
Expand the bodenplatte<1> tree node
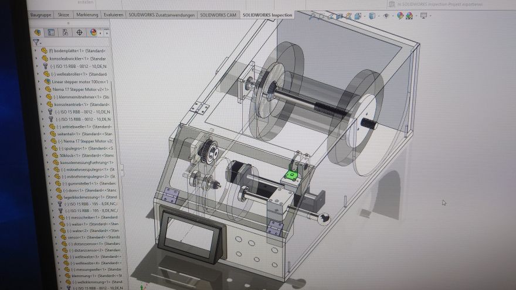pyautogui.click(x=36, y=51)
